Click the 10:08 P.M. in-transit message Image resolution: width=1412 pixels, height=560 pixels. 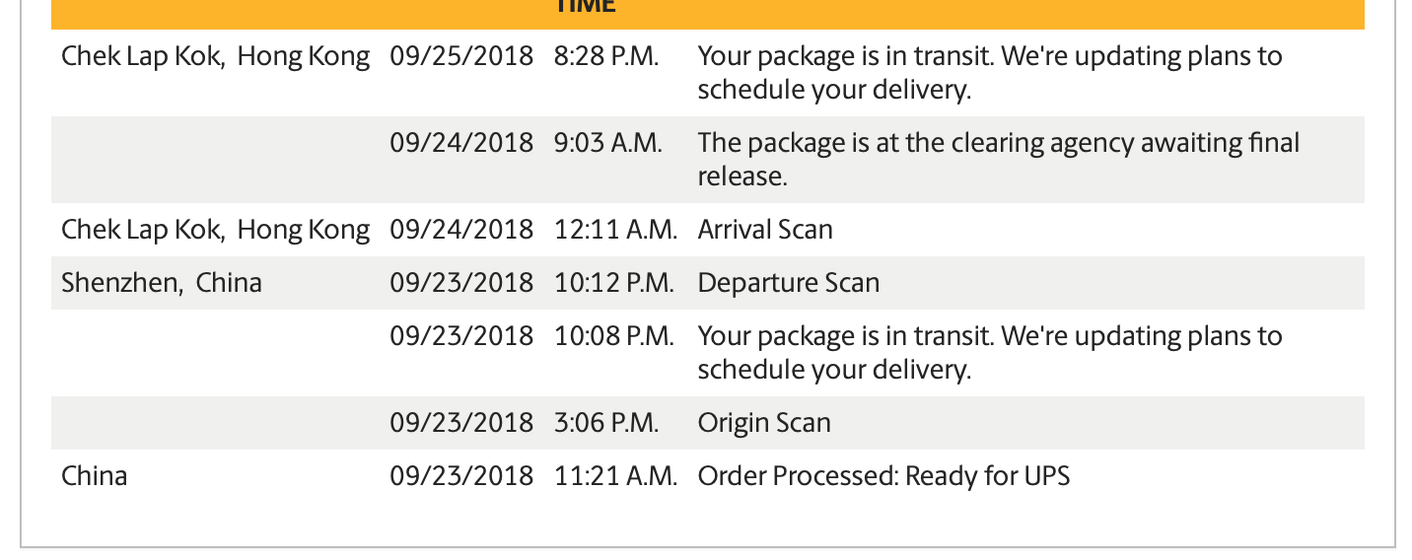990,353
